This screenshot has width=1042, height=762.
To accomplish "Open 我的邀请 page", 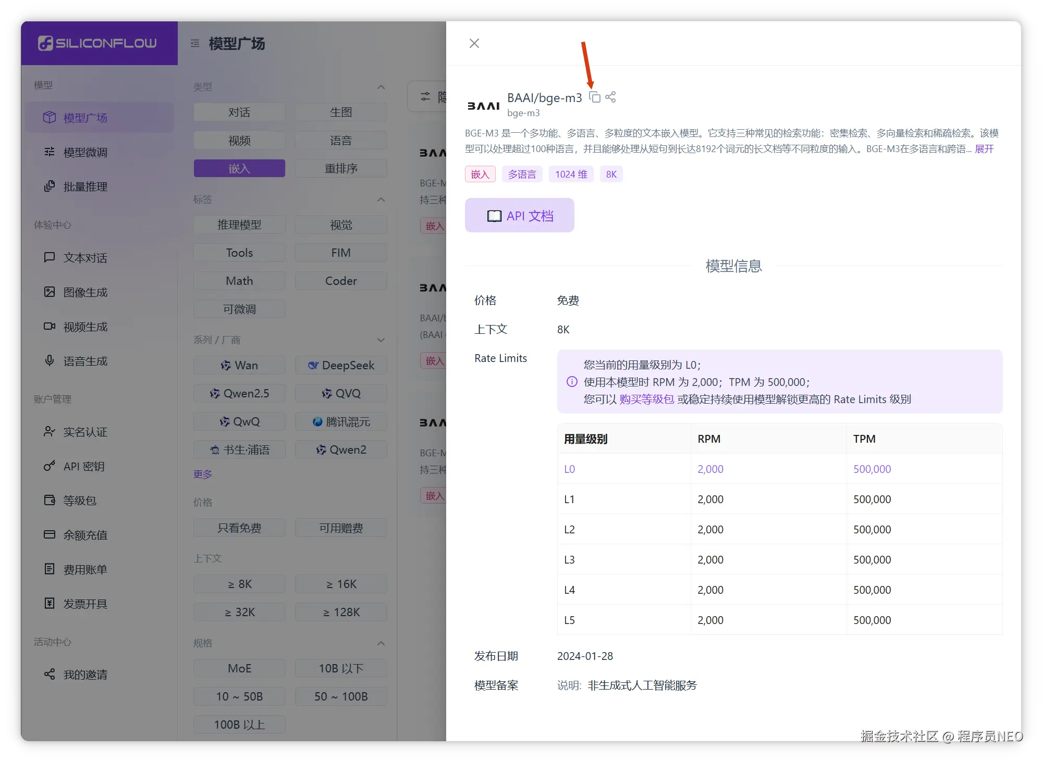I will coord(85,674).
